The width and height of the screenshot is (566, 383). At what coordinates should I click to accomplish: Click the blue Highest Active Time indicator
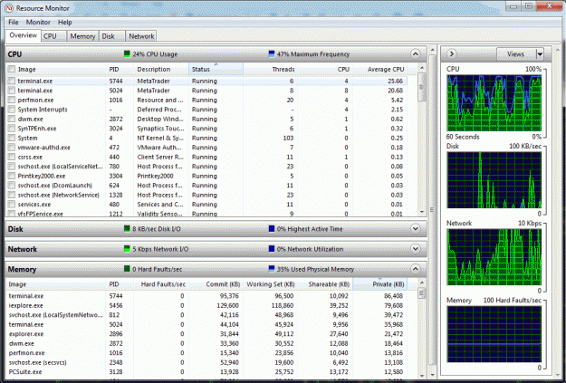[x=272, y=229]
